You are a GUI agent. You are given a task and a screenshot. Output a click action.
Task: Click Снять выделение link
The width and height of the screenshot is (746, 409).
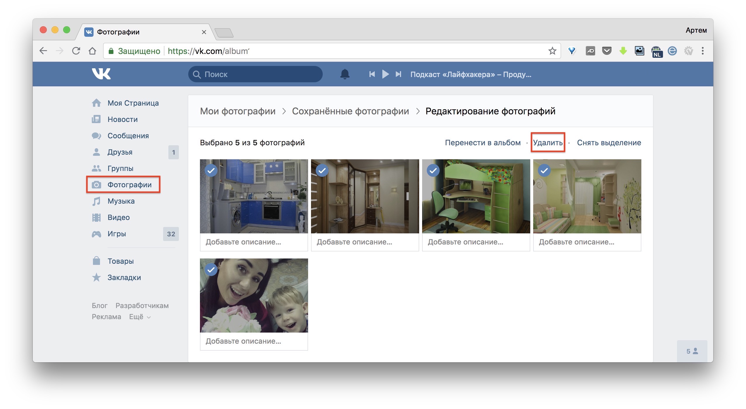click(x=609, y=143)
